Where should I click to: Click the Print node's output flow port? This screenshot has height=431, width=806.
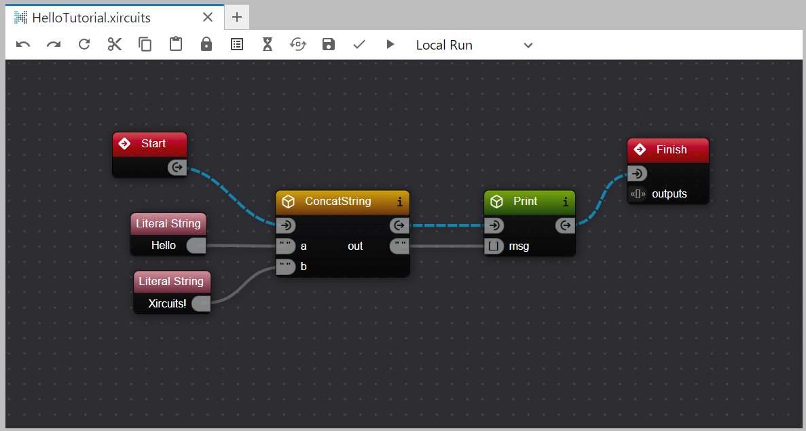(x=566, y=225)
